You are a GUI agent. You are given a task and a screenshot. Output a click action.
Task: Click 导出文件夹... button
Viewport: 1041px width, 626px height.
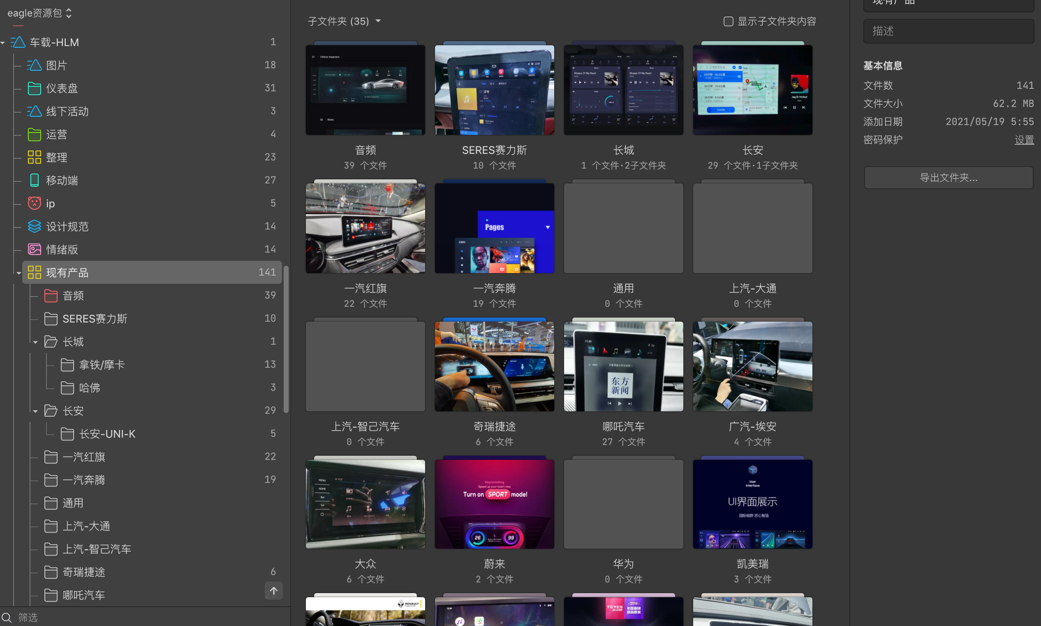948,178
